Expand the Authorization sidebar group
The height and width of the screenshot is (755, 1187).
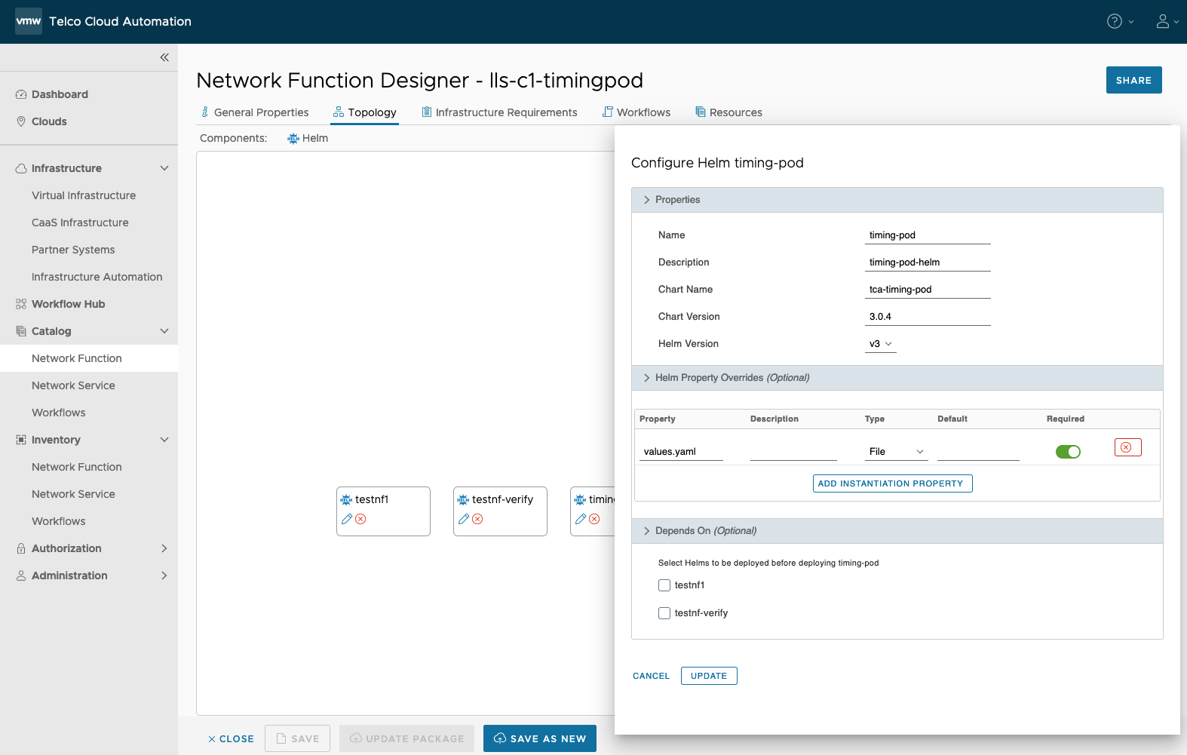click(x=164, y=548)
